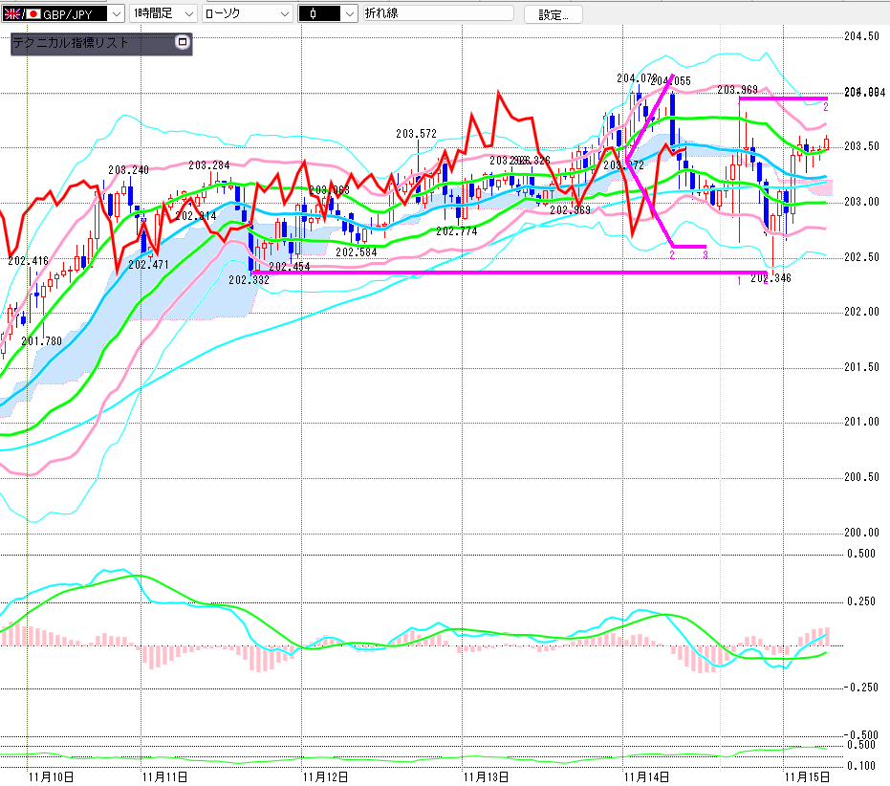Click the -0.250 indicator scale label
Image resolution: width=890 pixels, height=786 pixels.
862,688
